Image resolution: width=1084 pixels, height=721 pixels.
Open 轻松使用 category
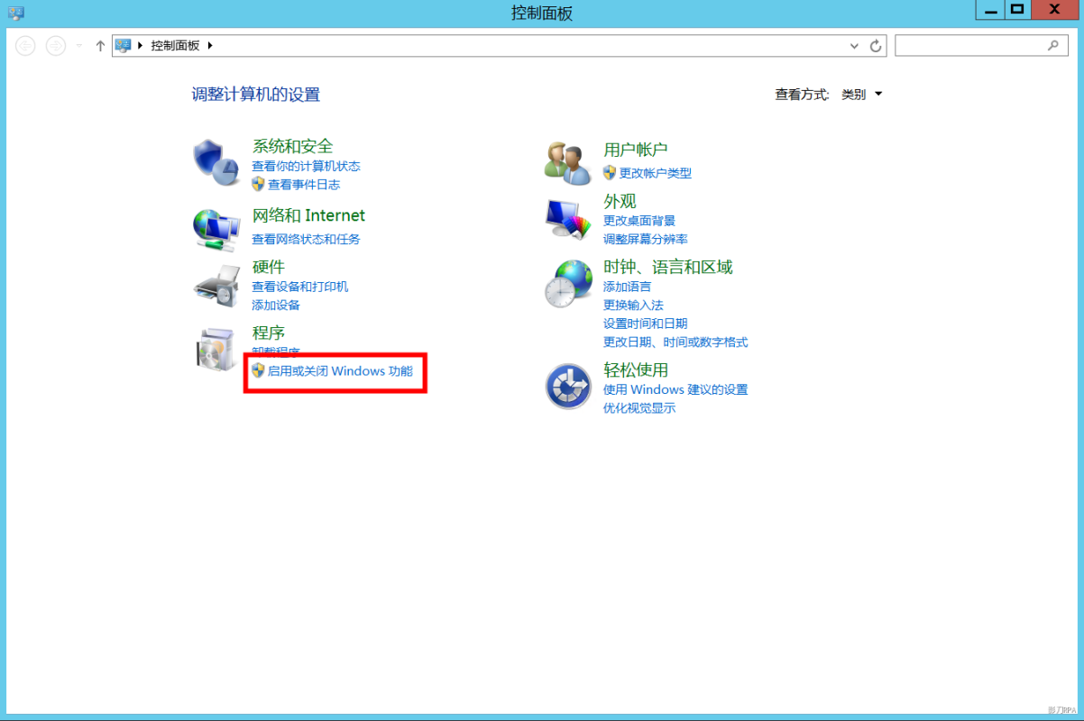(636, 370)
